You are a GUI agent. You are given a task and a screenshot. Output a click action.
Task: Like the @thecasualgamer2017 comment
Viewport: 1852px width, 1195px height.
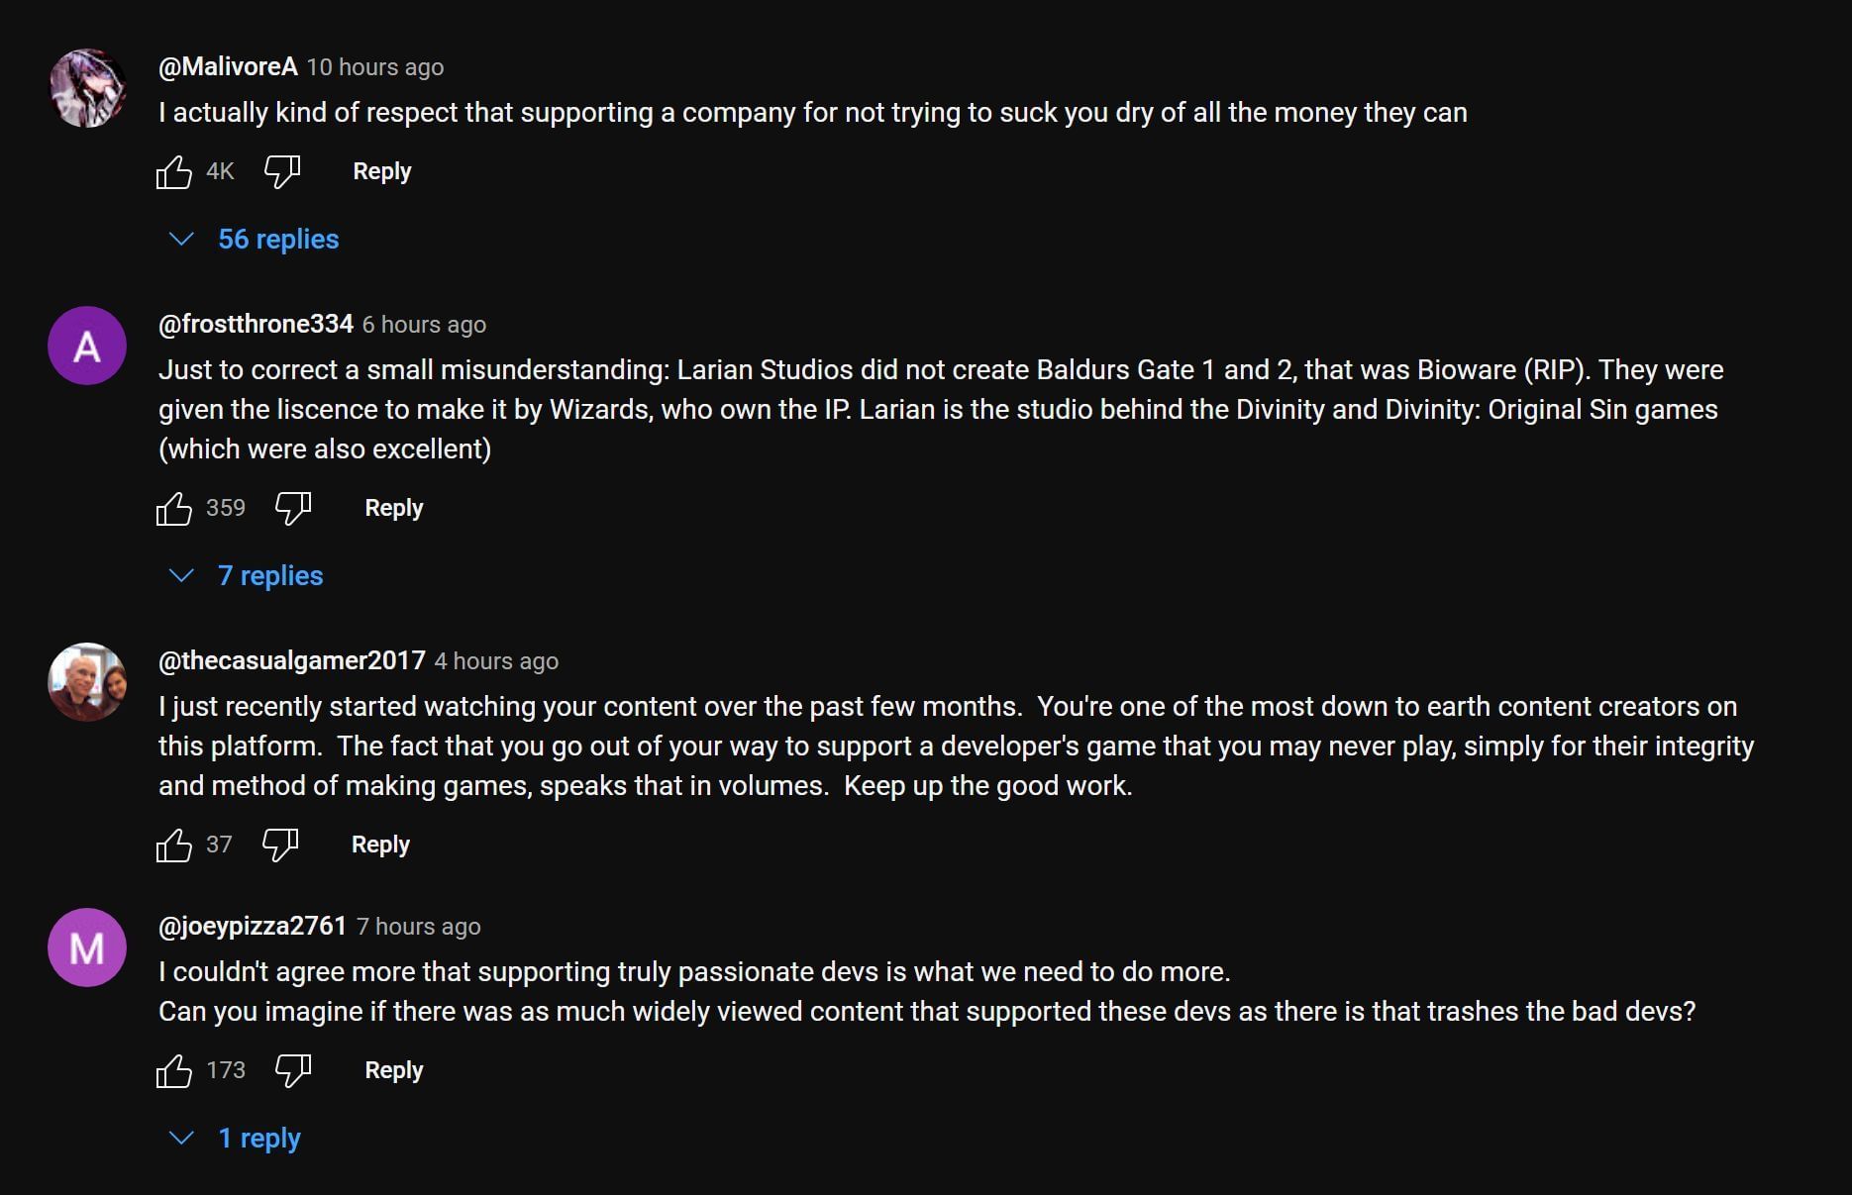click(174, 846)
